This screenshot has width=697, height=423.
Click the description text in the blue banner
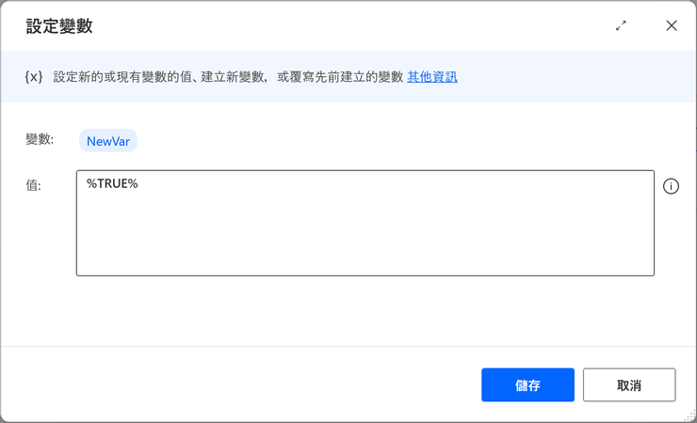click(x=228, y=77)
